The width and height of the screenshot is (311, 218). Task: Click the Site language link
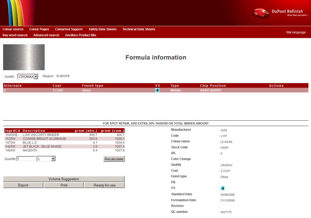295,32
